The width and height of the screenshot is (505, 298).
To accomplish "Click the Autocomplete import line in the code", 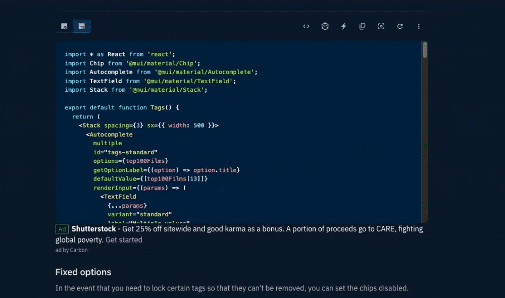I will pos(161,72).
